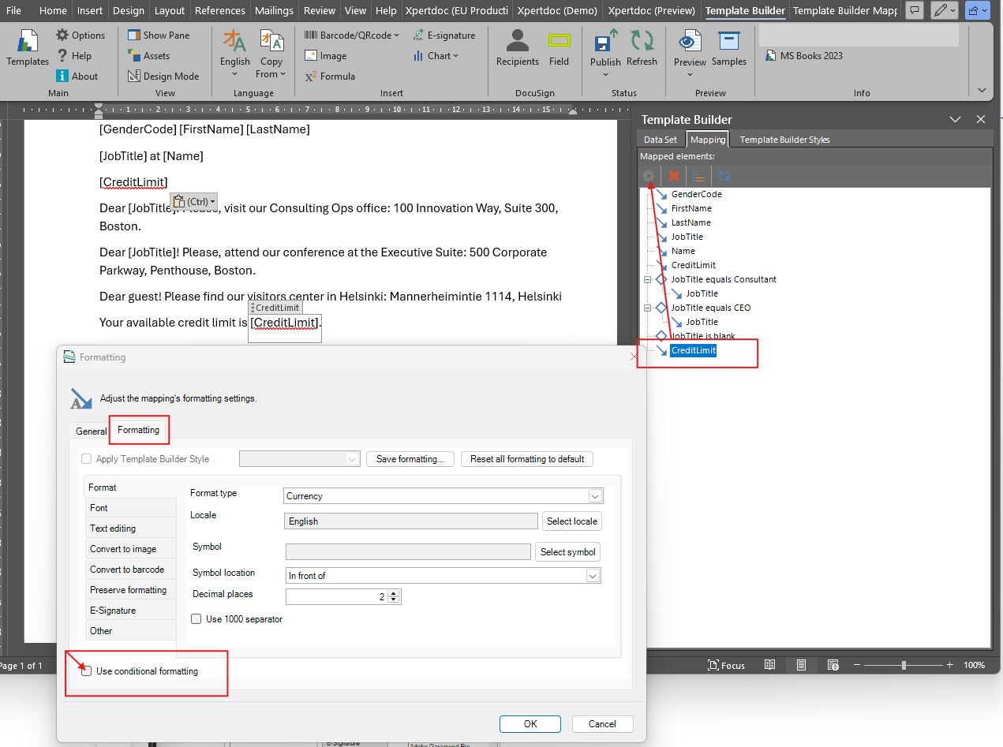This screenshot has height=747, width=1003.
Task: Open the Paste Options (Ctrl) dropdown
Action: tap(193, 202)
